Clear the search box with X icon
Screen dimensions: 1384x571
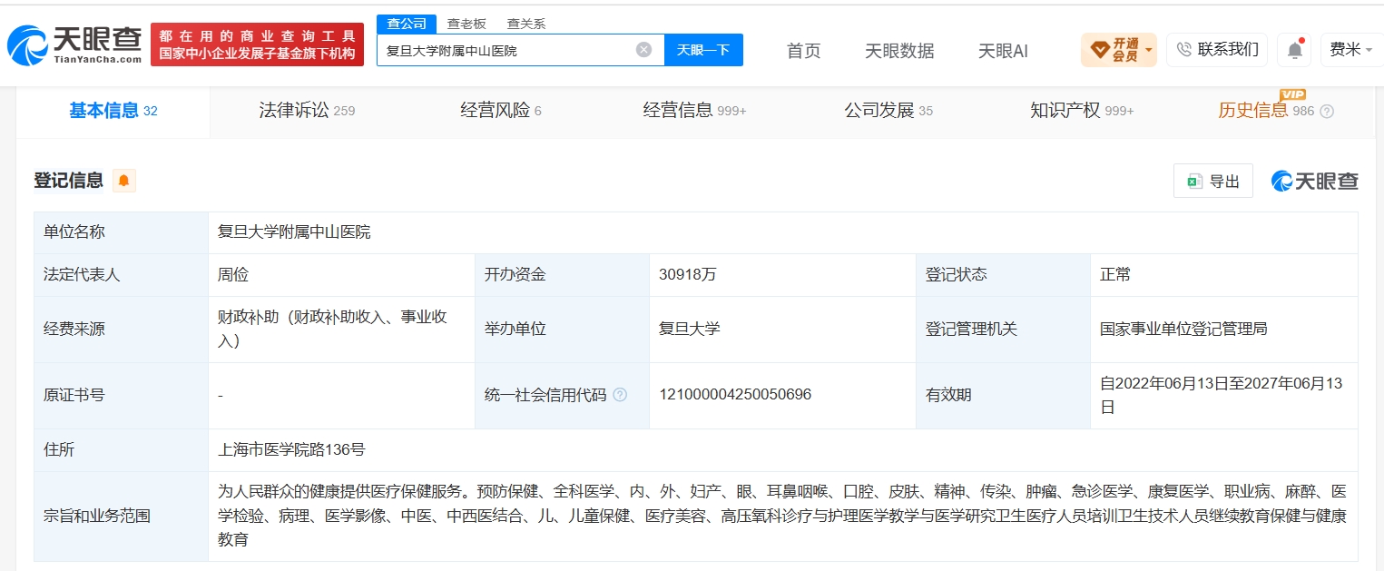coord(643,50)
